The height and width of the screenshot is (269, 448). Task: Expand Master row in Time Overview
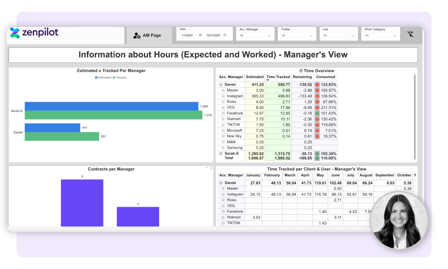pyautogui.click(x=223, y=90)
